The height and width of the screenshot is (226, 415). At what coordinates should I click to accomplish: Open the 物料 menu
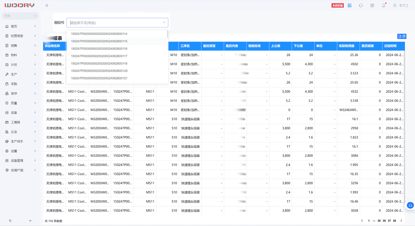pyautogui.click(x=21, y=55)
